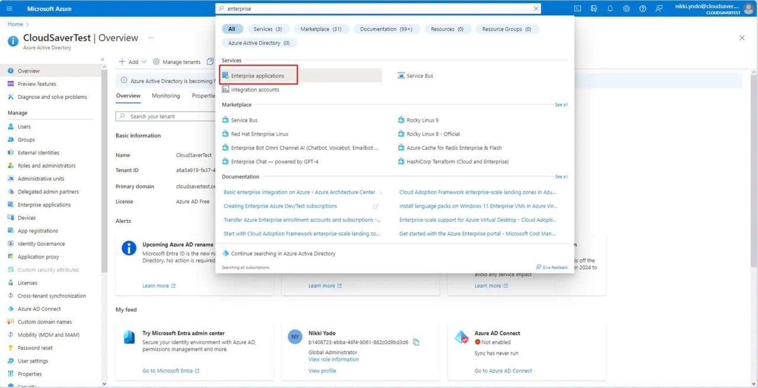Select the Enterprise applications service result
The height and width of the screenshot is (388, 758).
click(x=258, y=75)
